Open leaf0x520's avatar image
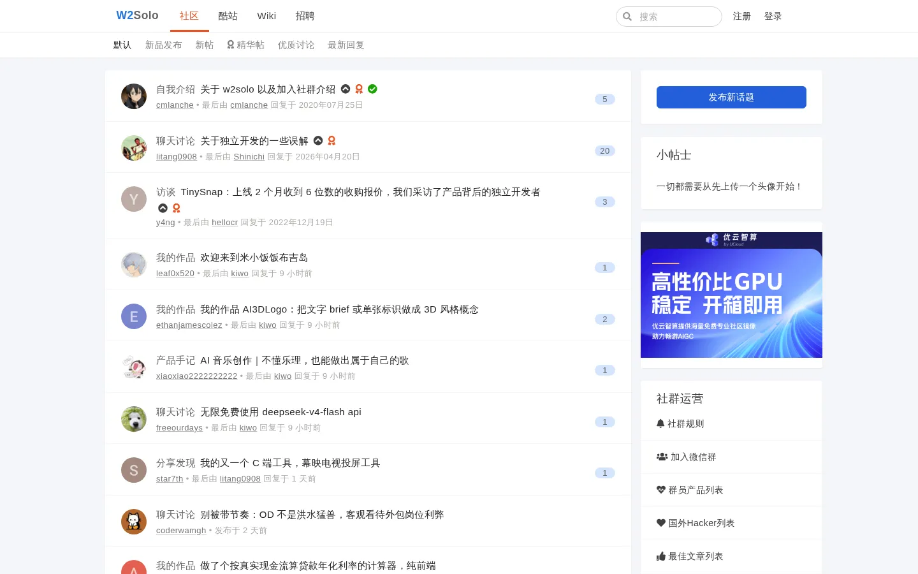This screenshot has width=918, height=574. [x=134, y=265]
